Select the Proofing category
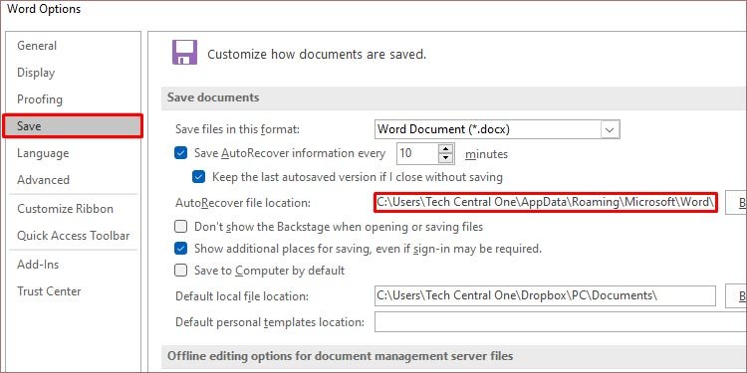Image resolution: width=747 pixels, height=373 pixels. pyautogui.click(x=40, y=99)
